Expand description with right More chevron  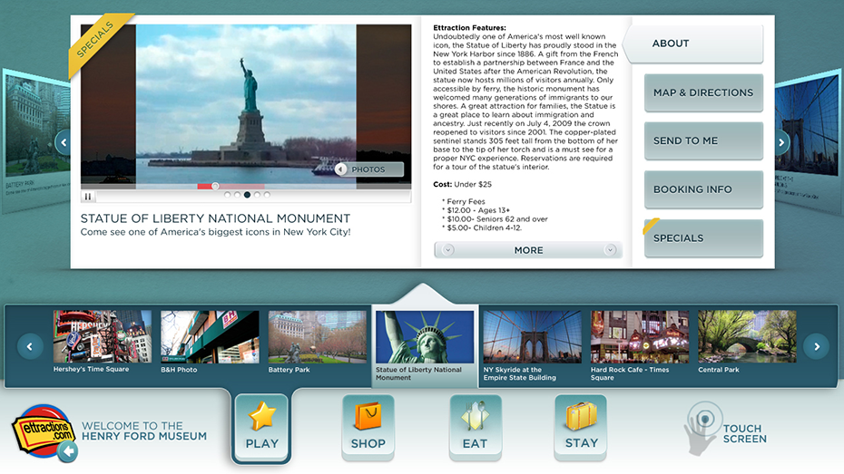610,250
